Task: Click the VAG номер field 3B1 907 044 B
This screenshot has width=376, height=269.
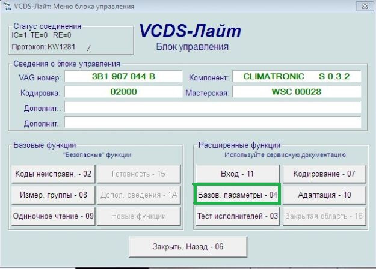Action: tap(123, 77)
